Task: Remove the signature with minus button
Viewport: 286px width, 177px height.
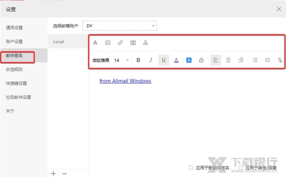Action: 64,173
